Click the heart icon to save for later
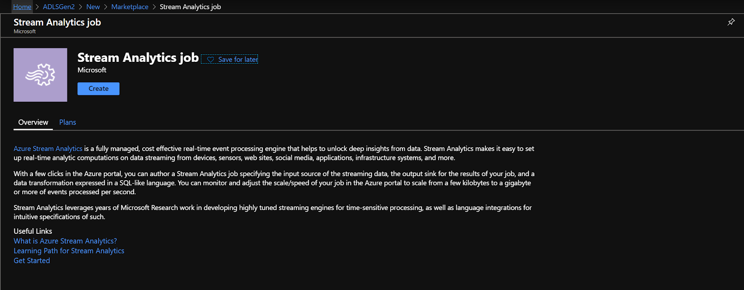Screen dimensions: 744x290 (x=211, y=60)
